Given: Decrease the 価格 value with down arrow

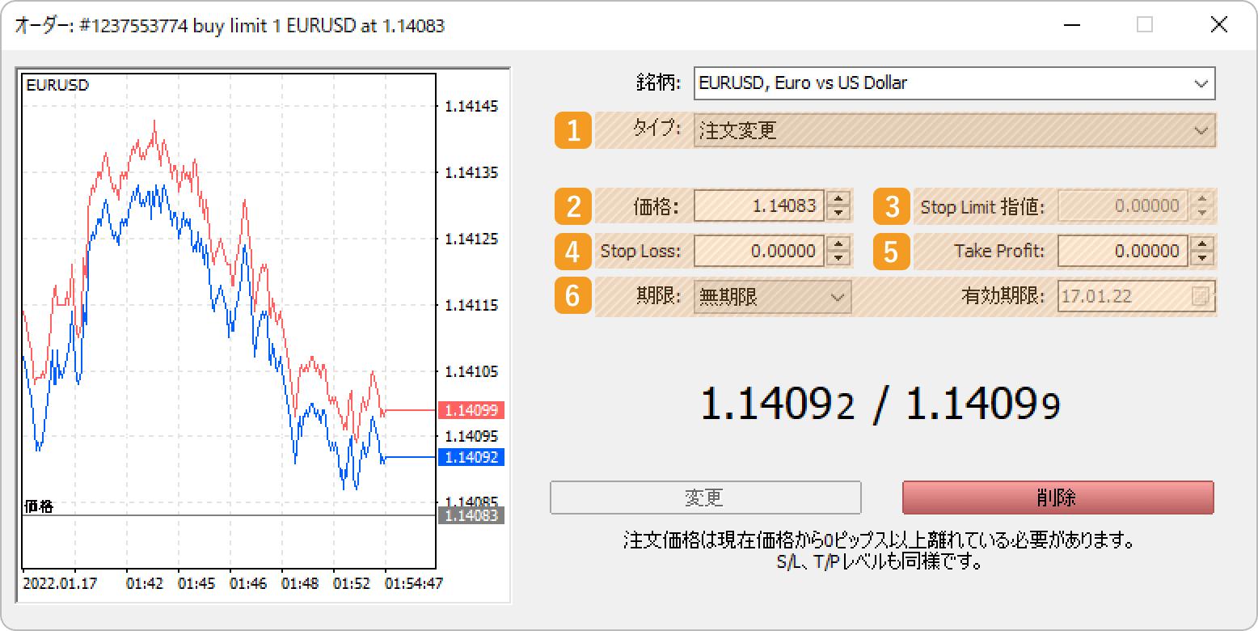Looking at the screenshot, I should [839, 213].
